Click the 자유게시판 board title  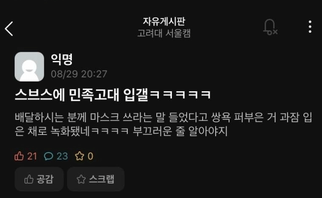[x=164, y=21]
